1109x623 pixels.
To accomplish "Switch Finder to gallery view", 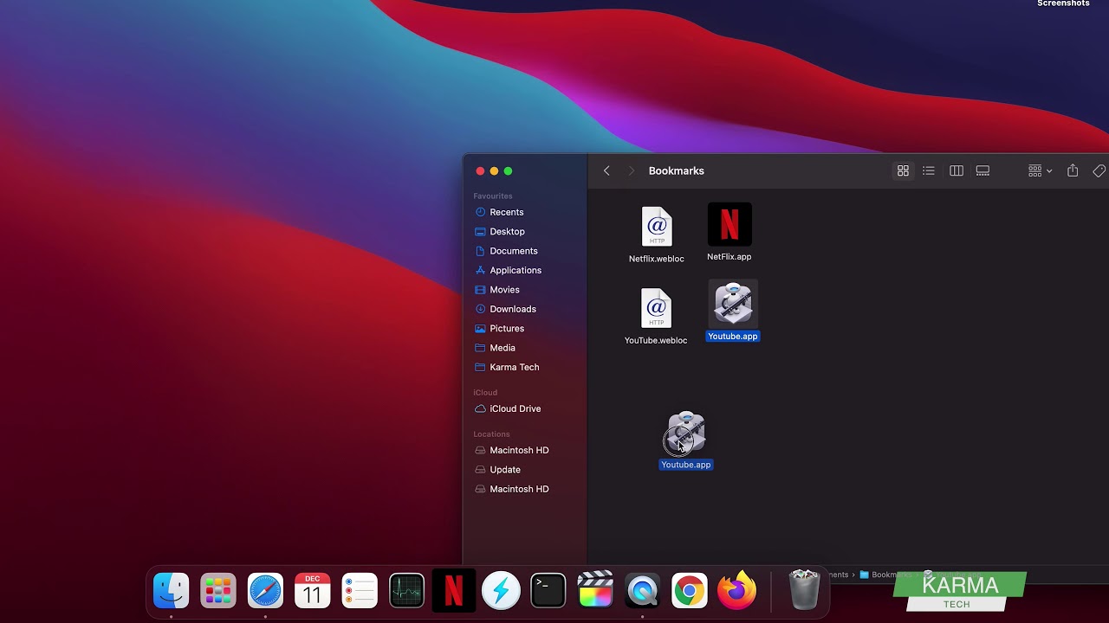I will [983, 171].
